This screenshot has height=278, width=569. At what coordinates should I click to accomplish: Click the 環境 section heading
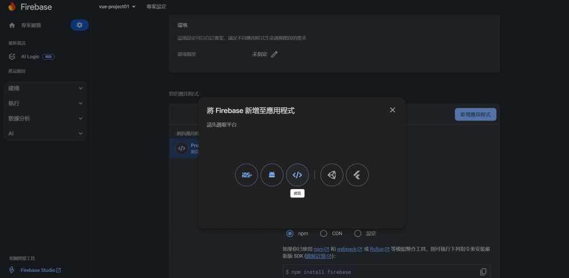coord(182,26)
